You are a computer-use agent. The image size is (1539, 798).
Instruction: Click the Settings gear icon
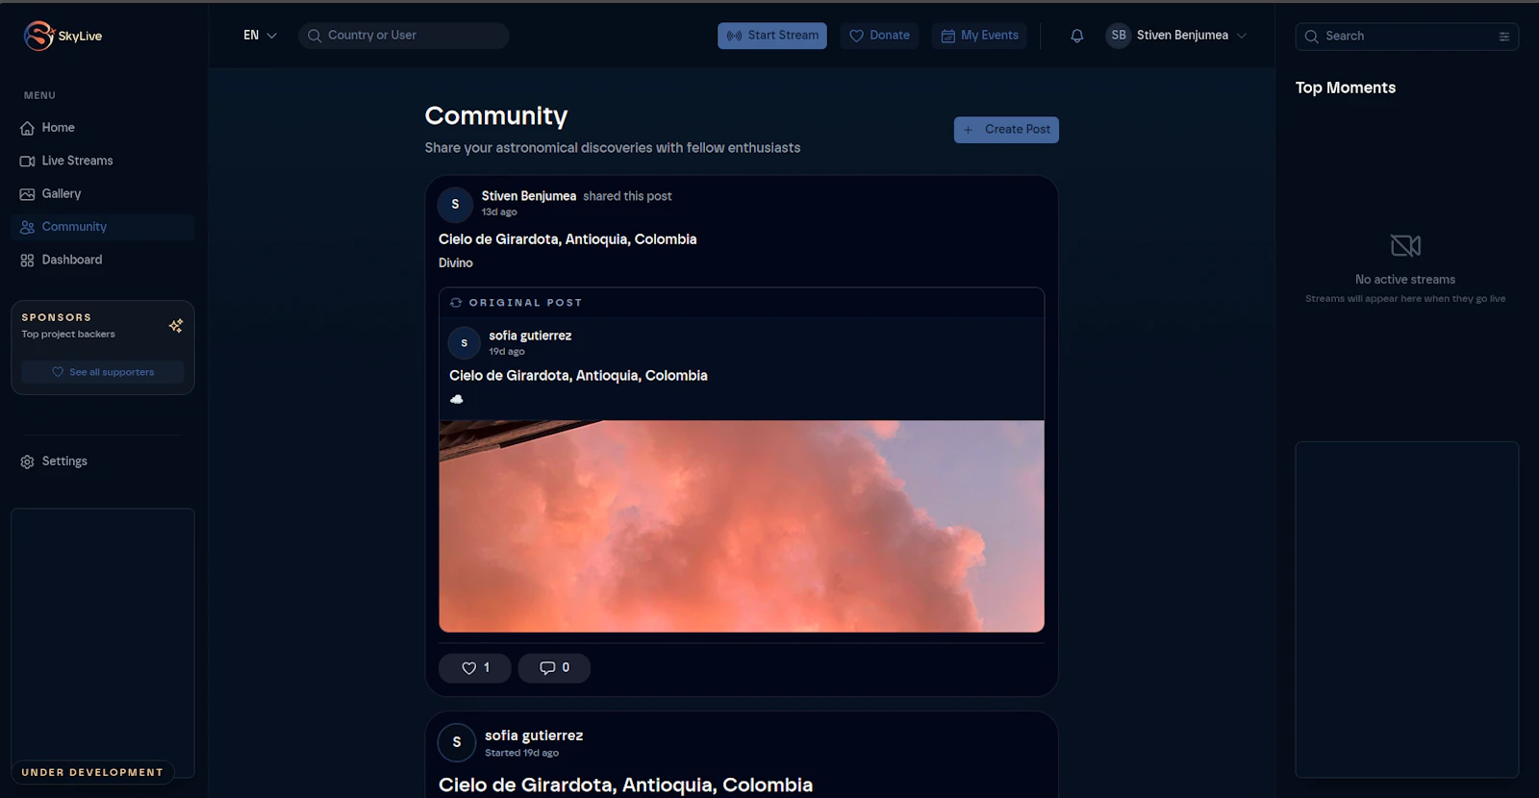pyautogui.click(x=27, y=461)
